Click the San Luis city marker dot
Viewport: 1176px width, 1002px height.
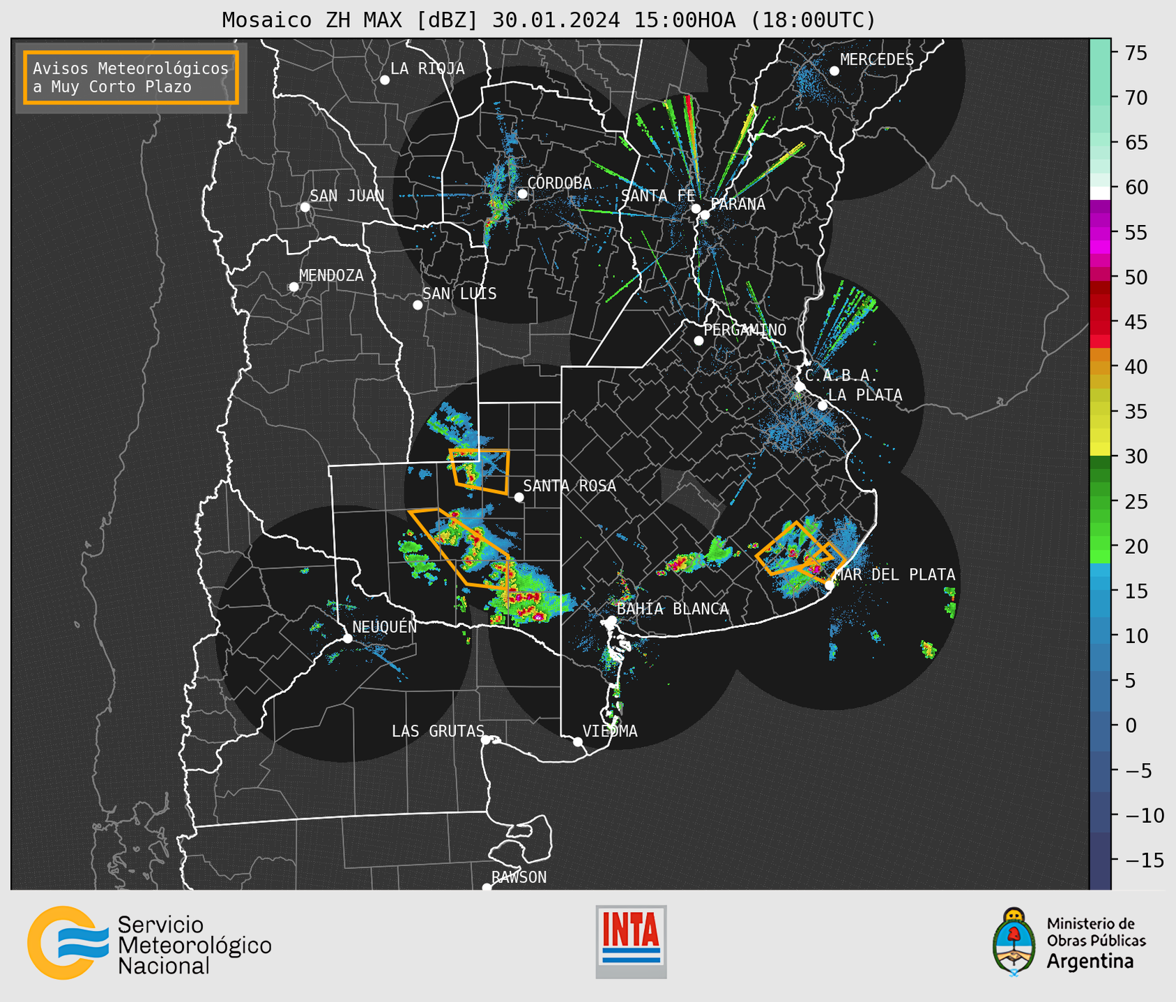click(418, 305)
